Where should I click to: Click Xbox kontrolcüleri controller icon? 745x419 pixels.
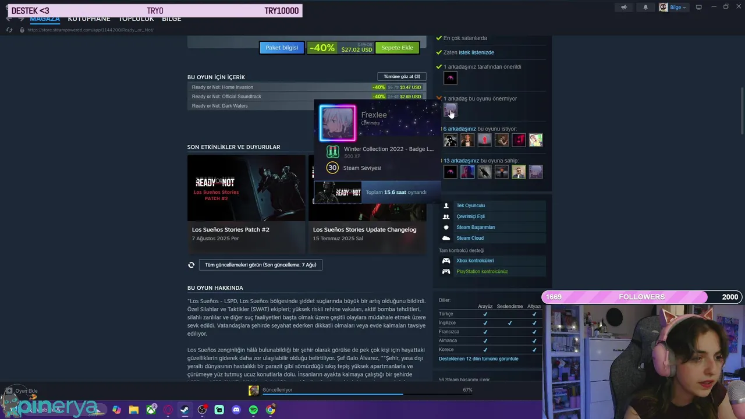446,261
